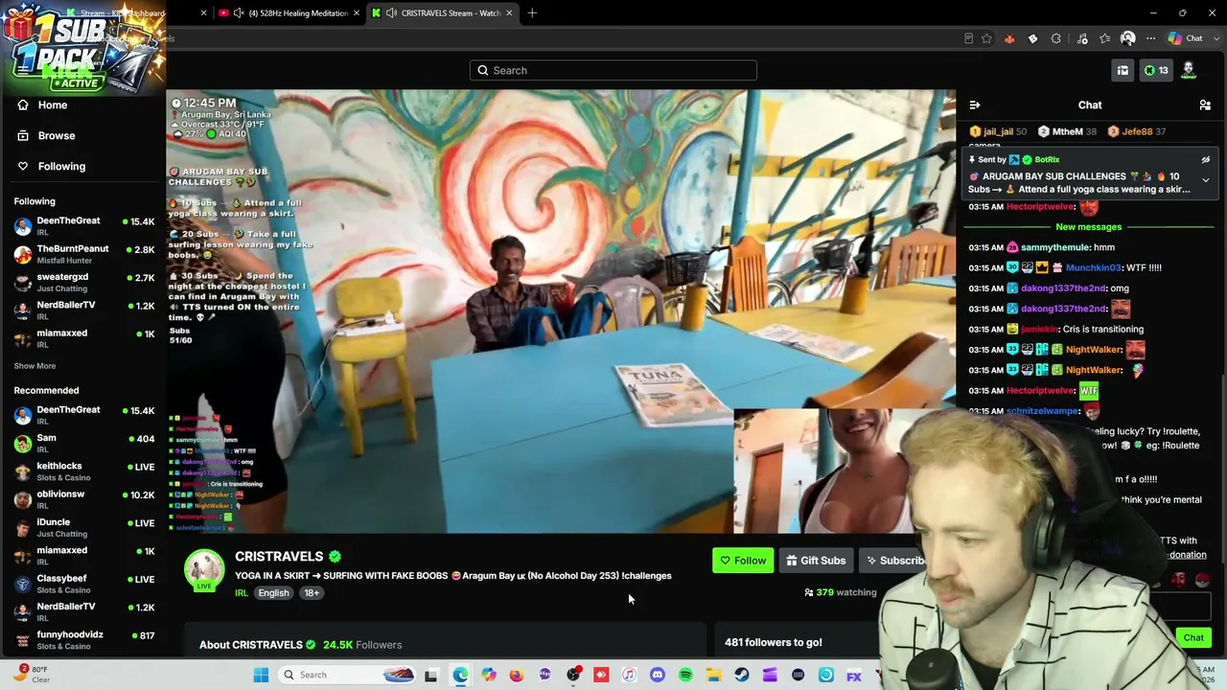Click the Kick search field
The image size is (1227, 690).
click(613, 70)
